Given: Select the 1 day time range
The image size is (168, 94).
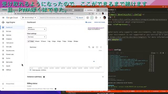Looking at the screenshot, I should [x=49, y=41].
